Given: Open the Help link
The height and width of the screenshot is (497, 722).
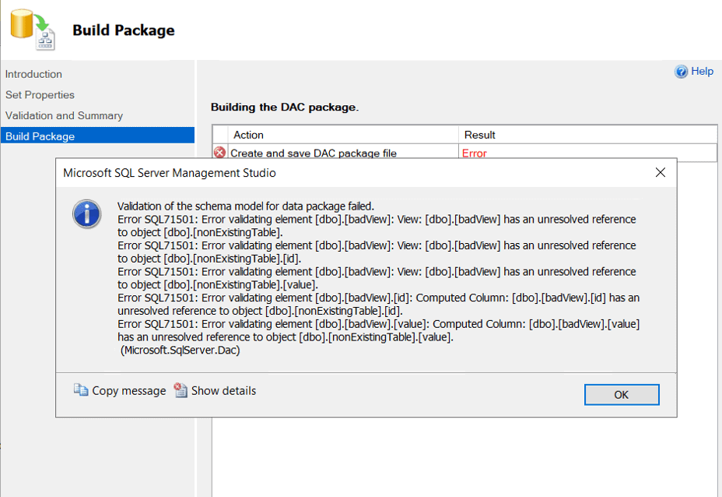Looking at the screenshot, I should point(703,72).
